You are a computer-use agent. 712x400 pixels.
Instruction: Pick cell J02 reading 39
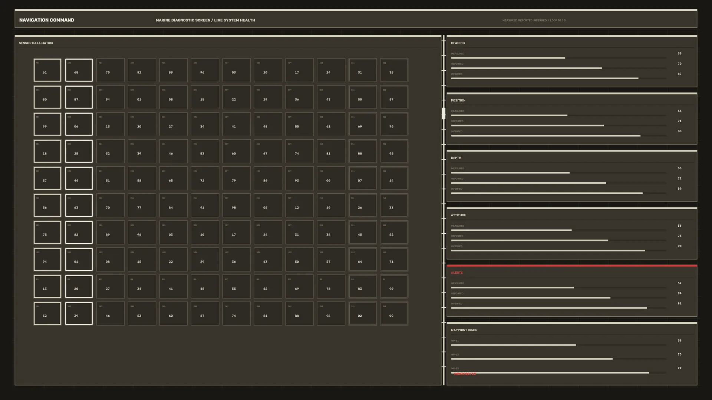(x=79, y=313)
